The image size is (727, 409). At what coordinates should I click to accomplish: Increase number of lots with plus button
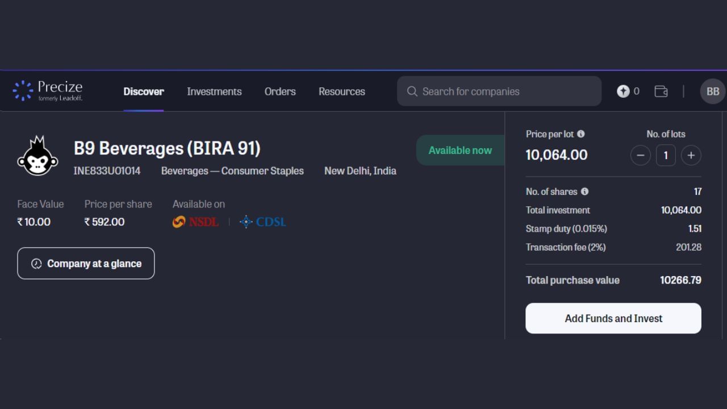tap(691, 155)
